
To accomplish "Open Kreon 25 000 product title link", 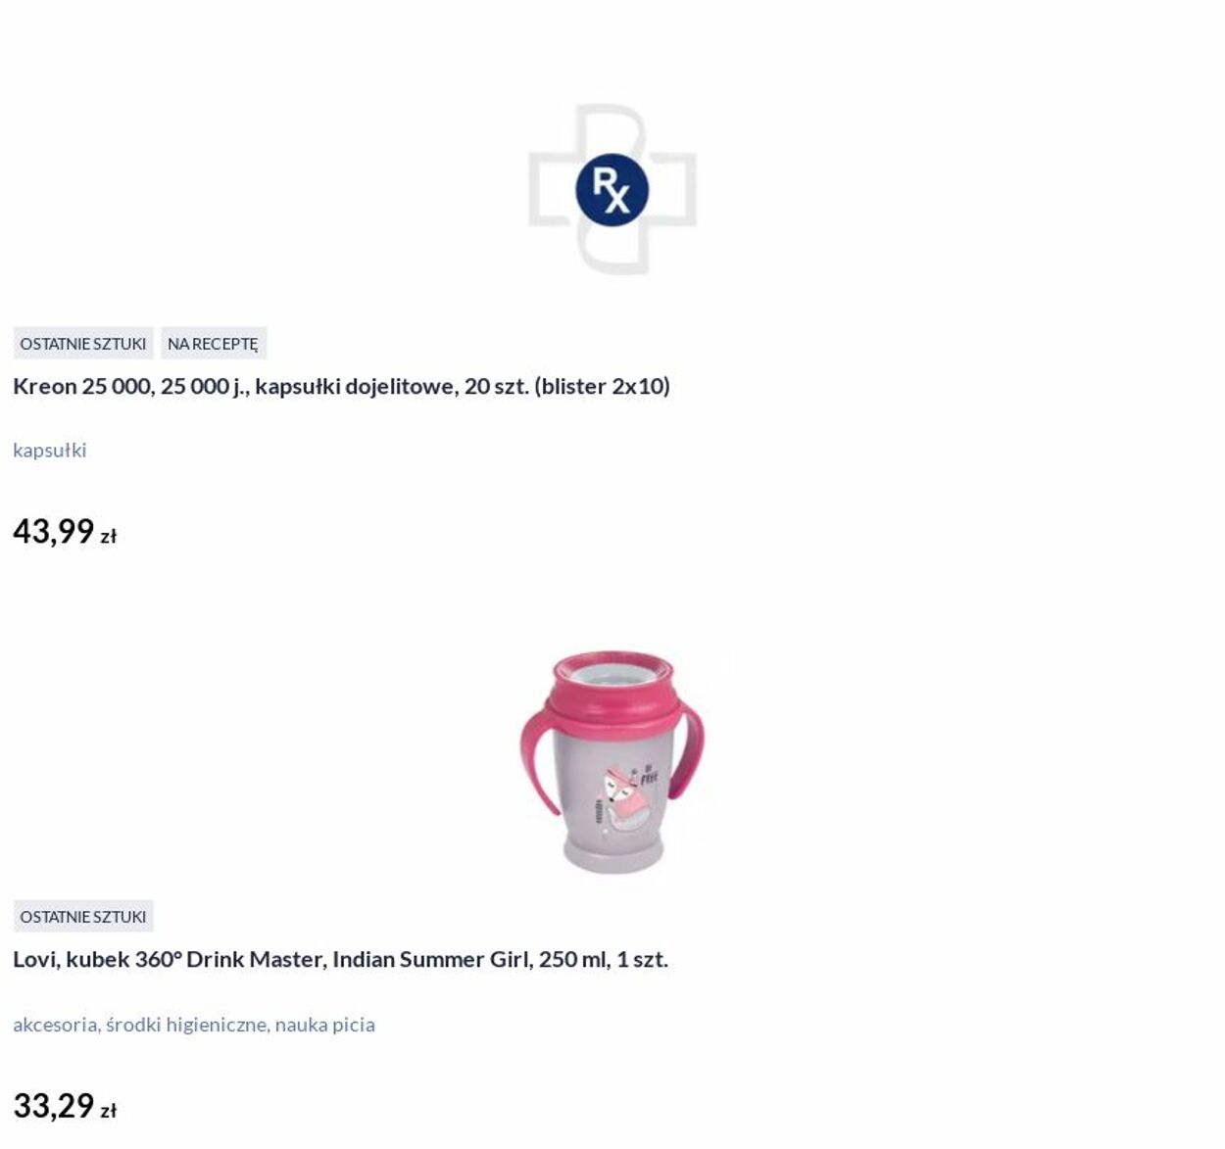I will (341, 386).
